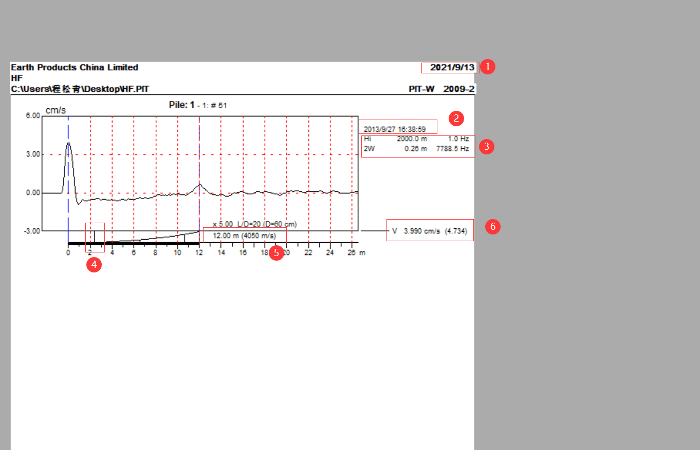Image resolution: width=700 pixels, height=450 pixels.
Task: Click the Hi filter row showing 2000.0 m
Action: coord(416,139)
